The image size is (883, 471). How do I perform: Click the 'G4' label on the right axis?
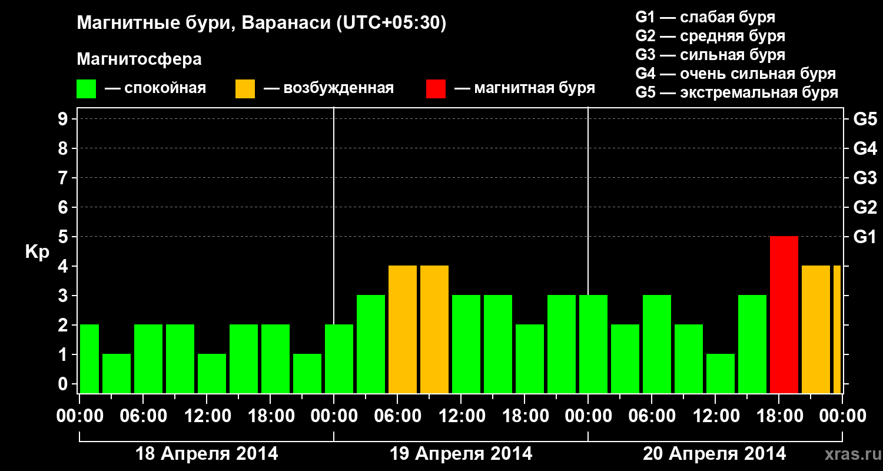pos(865,148)
